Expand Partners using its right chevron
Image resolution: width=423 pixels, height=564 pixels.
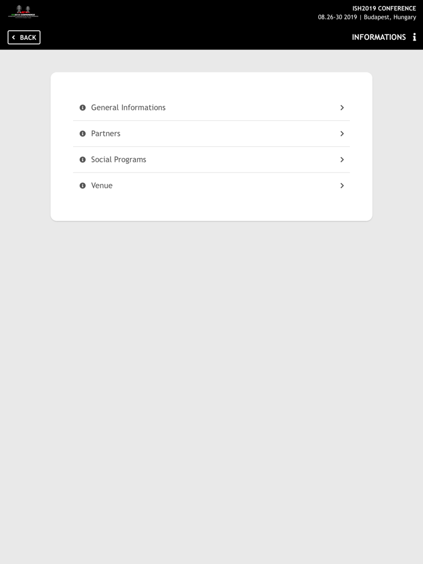[342, 133]
